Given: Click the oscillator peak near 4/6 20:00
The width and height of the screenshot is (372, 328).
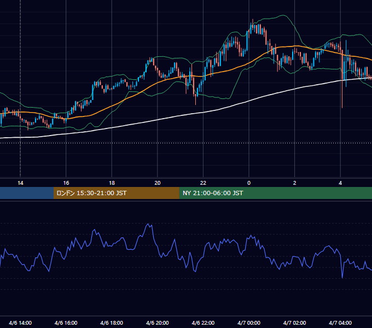Looking at the screenshot, I should pos(149,224).
